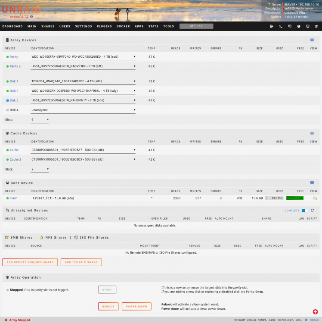
Task: Click the Disk 3 blue status indicator
Action: [x=7, y=100]
